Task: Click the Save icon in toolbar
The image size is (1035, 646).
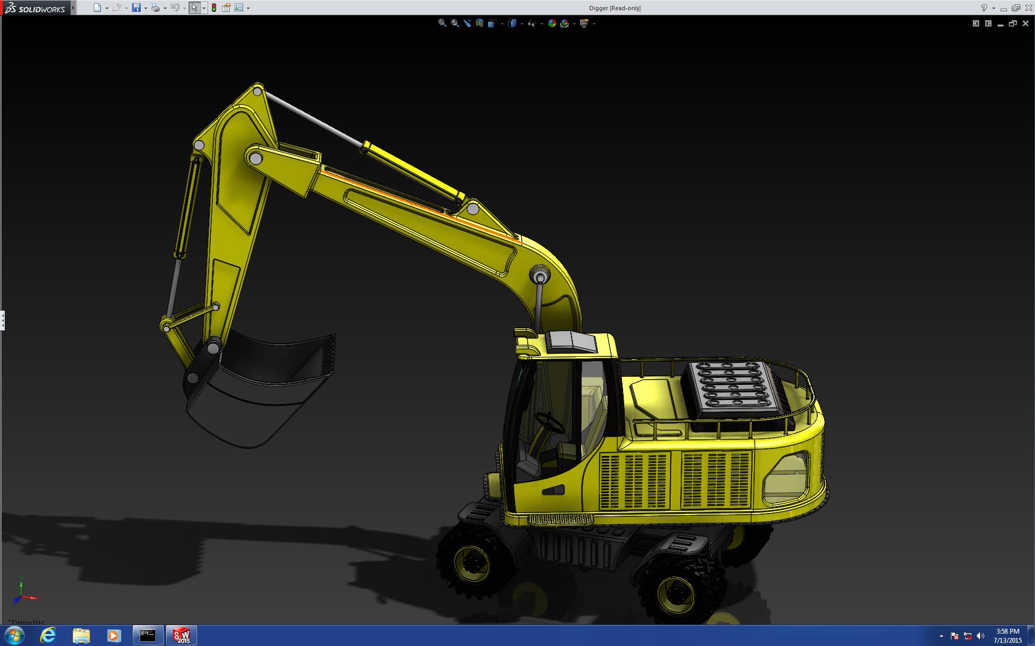Action: pyautogui.click(x=136, y=8)
